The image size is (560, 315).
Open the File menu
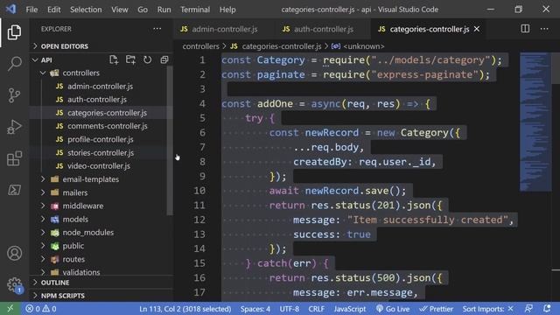tap(31, 10)
